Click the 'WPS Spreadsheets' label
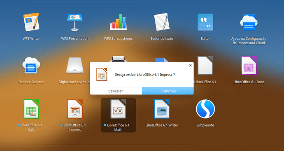The width and height of the screenshot is (284, 151). pyautogui.click(x=118, y=39)
